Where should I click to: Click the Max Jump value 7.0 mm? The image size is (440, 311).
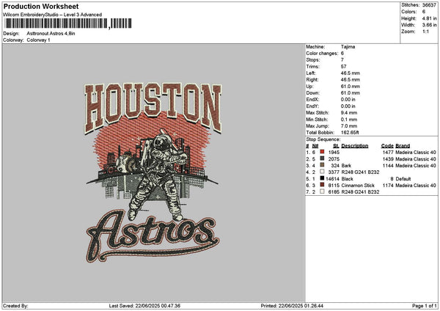coord(349,126)
